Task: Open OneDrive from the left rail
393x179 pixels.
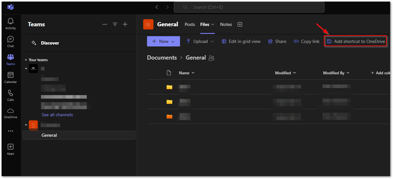Action: [x=11, y=113]
